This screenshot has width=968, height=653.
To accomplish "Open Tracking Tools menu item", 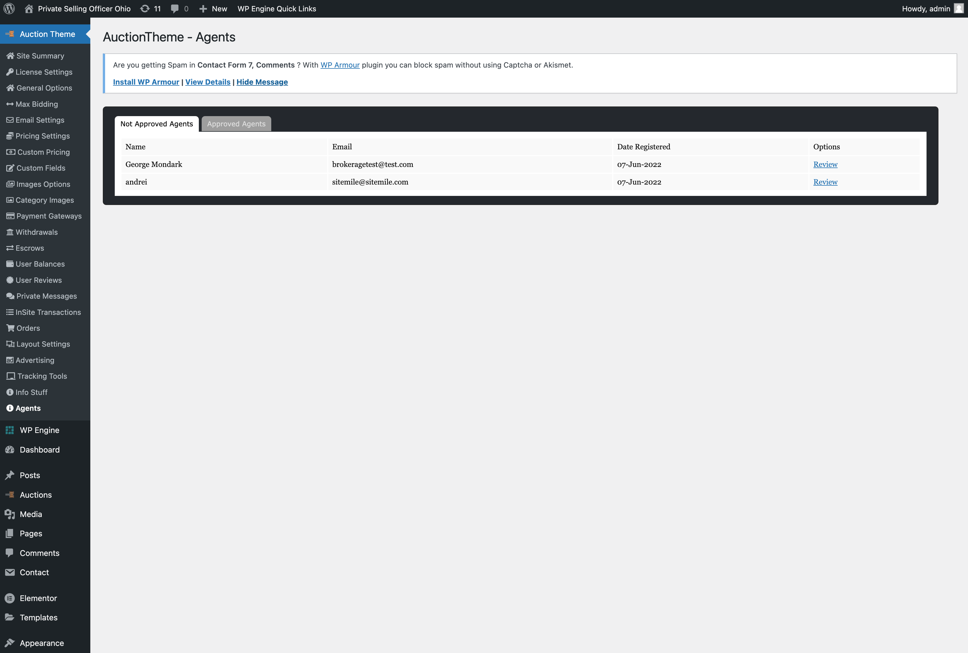I will [x=42, y=376].
